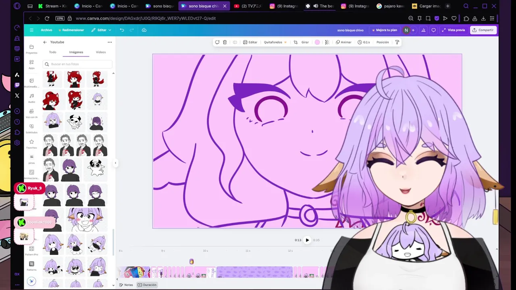The image size is (516, 290).
Task: Open Pattern Pro app in side panel
Action: pos(31,251)
